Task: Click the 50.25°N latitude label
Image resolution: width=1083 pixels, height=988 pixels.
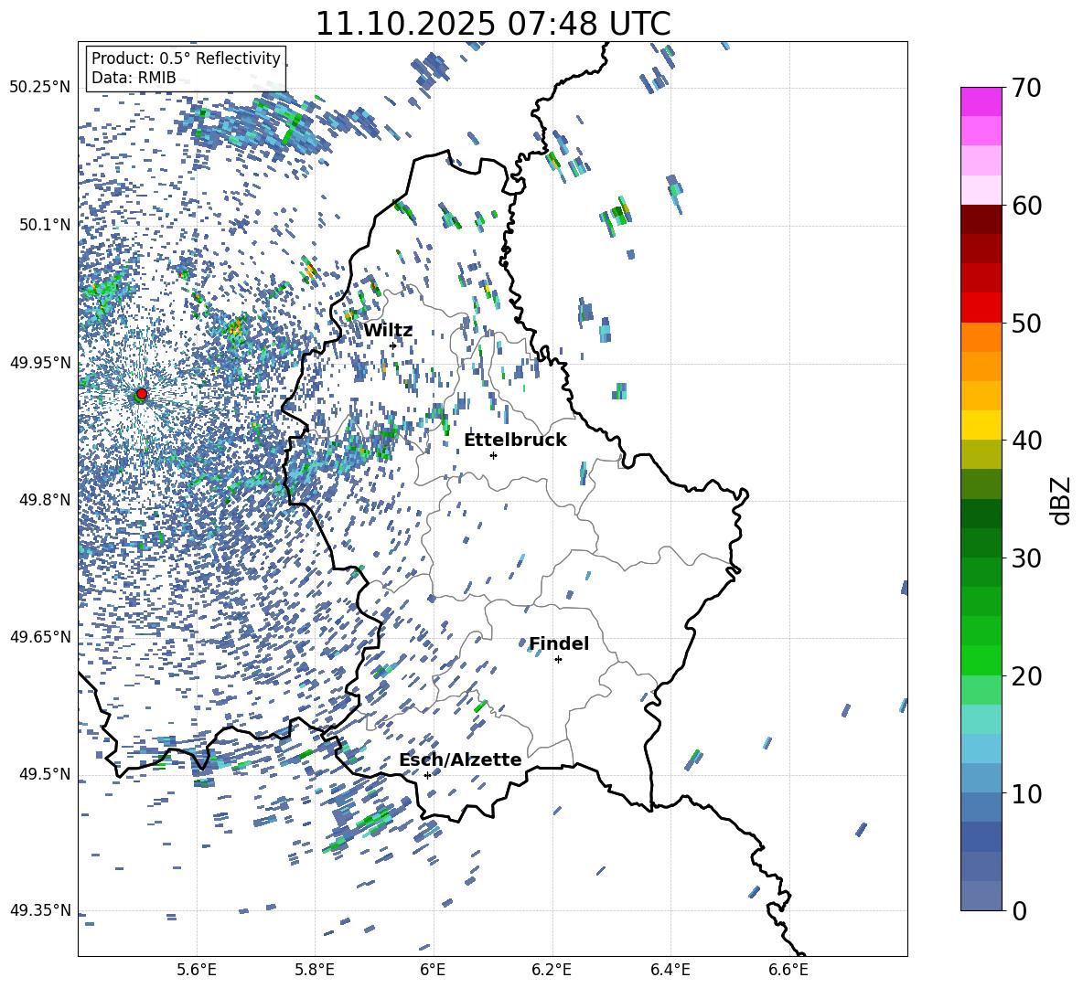Action: click(x=40, y=88)
